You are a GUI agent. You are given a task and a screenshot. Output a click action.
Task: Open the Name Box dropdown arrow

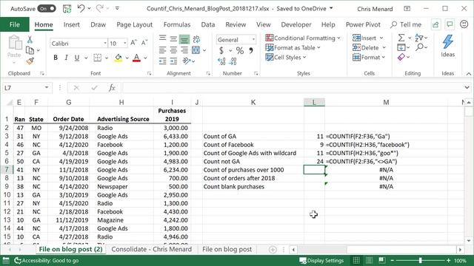[x=47, y=88]
